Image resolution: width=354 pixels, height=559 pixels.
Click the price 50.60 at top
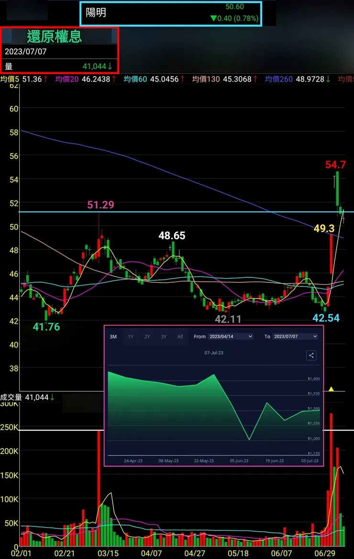pos(235,7)
